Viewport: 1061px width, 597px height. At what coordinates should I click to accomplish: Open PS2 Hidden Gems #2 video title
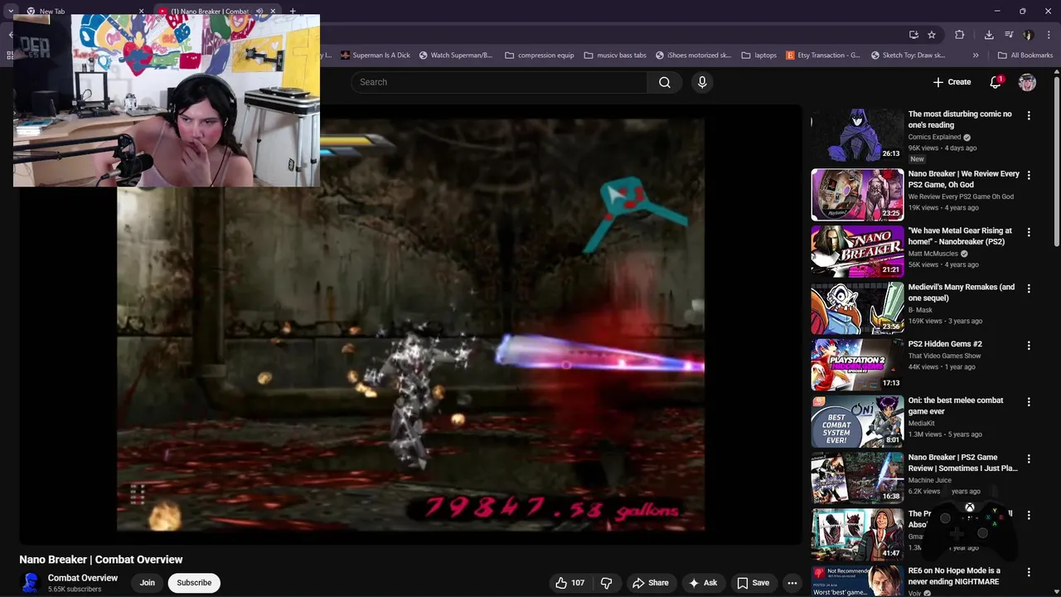pyautogui.click(x=945, y=344)
